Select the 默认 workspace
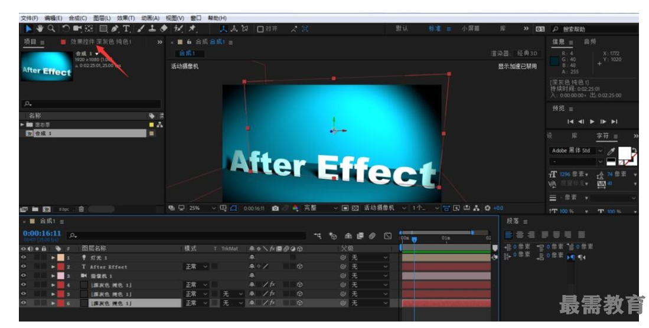Viewport: 649px width, 328px height. click(402, 28)
